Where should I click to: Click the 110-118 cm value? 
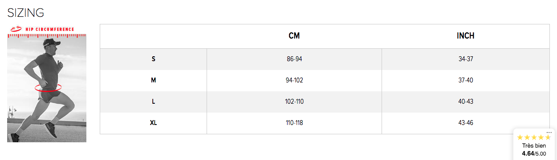pyautogui.click(x=294, y=123)
